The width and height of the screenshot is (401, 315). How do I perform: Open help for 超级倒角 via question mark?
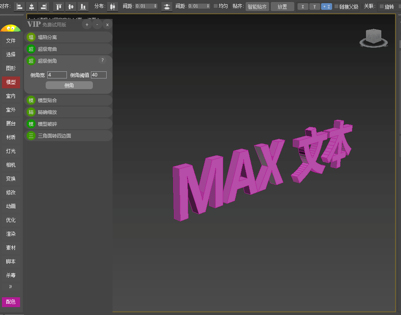click(x=102, y=60)
